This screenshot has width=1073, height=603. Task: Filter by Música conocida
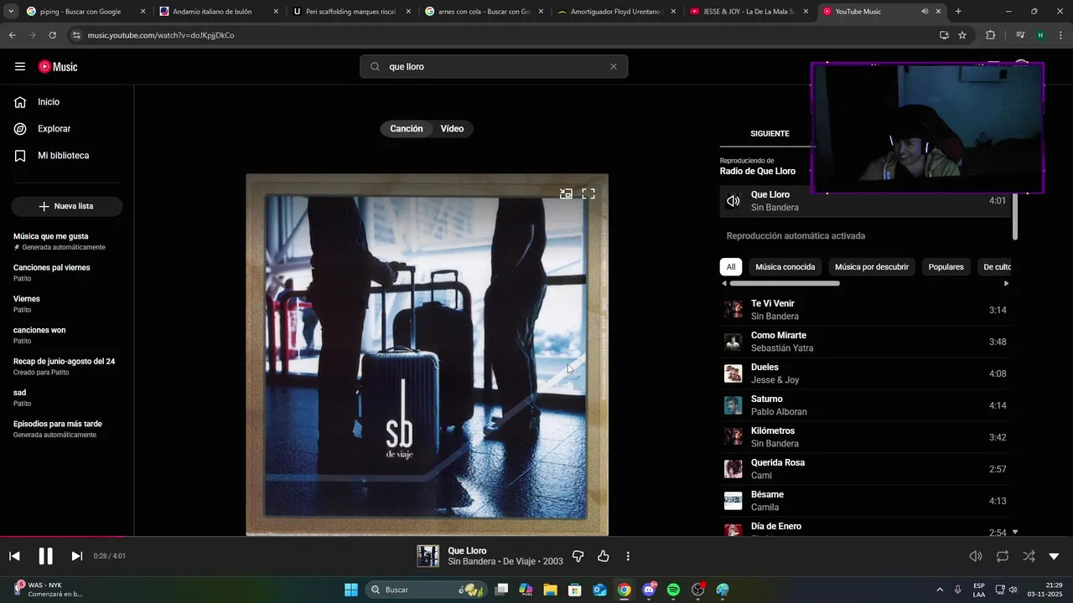[x=785, y=267]
